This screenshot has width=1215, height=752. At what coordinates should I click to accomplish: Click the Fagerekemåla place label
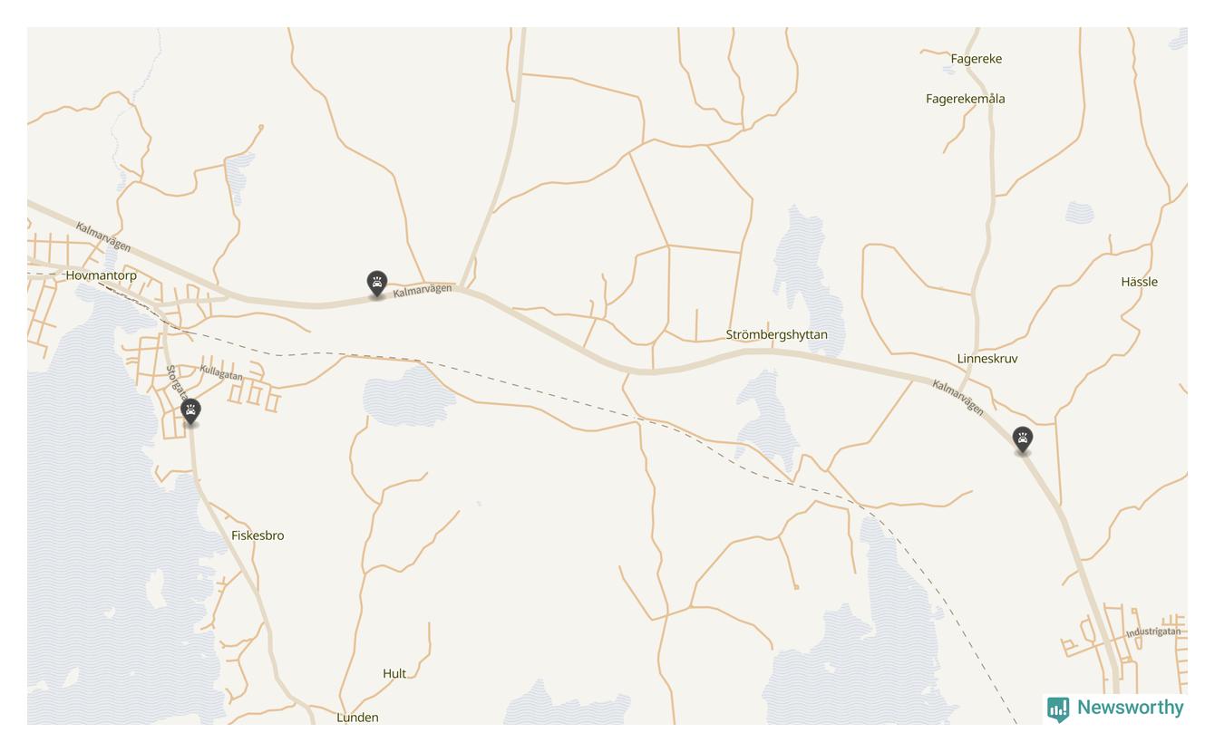pos(966,99)
